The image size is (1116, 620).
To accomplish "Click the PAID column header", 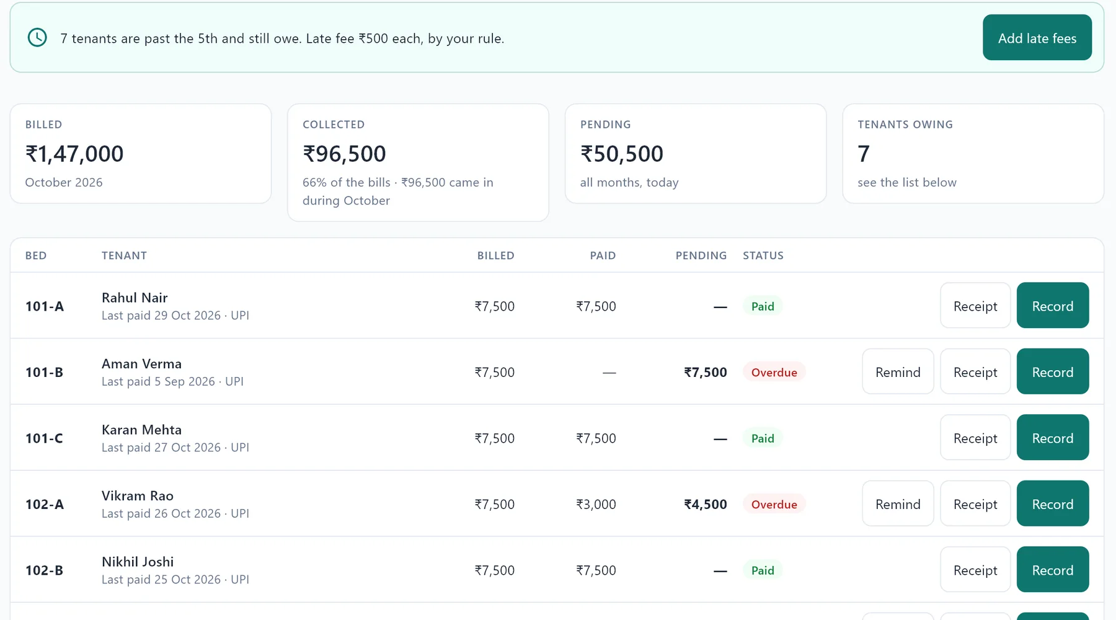I will pos(603,255).
